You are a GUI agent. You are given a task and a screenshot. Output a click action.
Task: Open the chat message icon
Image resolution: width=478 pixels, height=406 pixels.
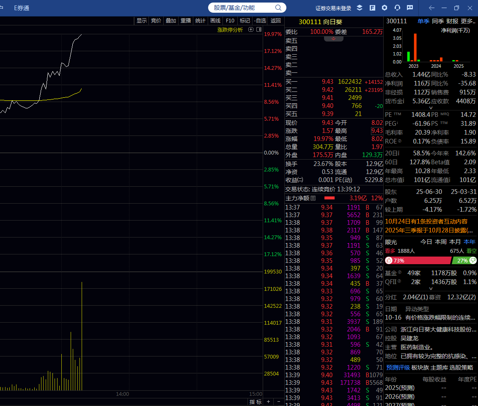pos(410,8)
